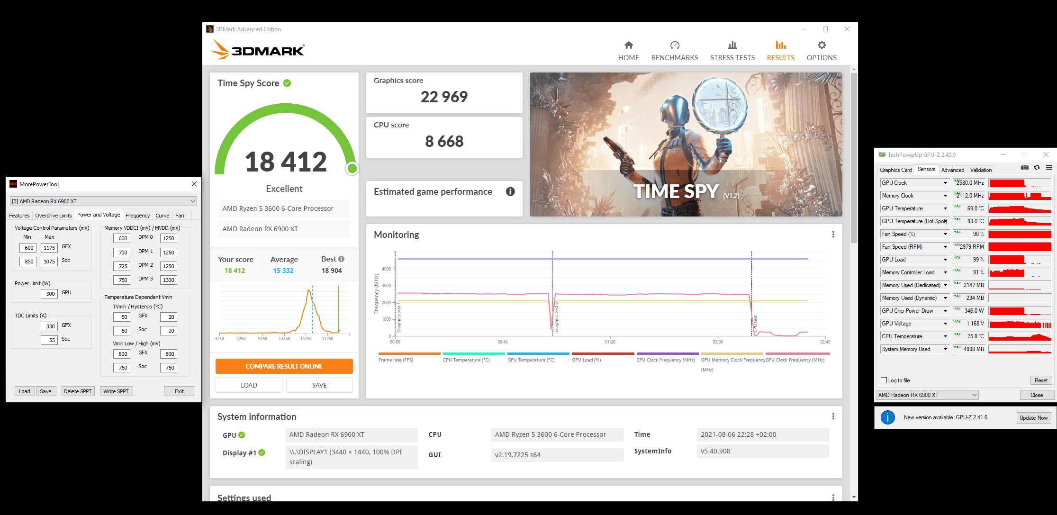Click the 3DMark vertical scrollbar thumb
Screen dimensions: 1057x515
click(854, 158)
